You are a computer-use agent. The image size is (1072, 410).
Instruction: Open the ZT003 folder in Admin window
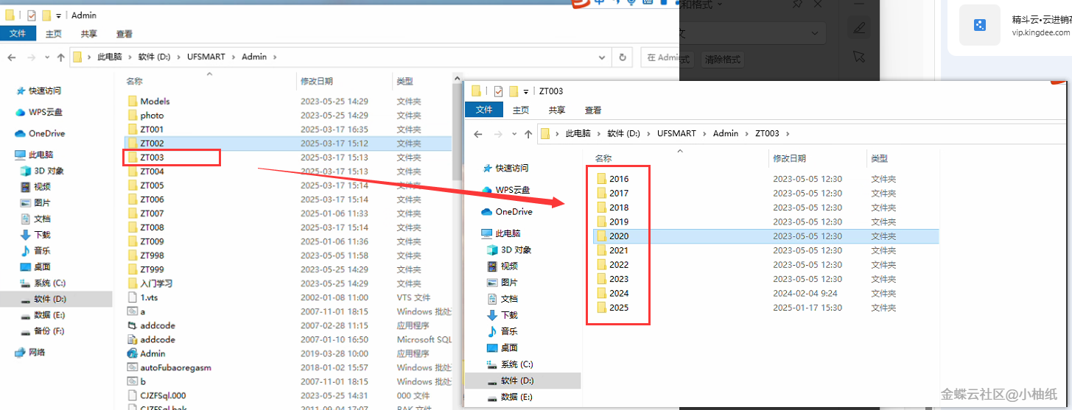point(152,158)
